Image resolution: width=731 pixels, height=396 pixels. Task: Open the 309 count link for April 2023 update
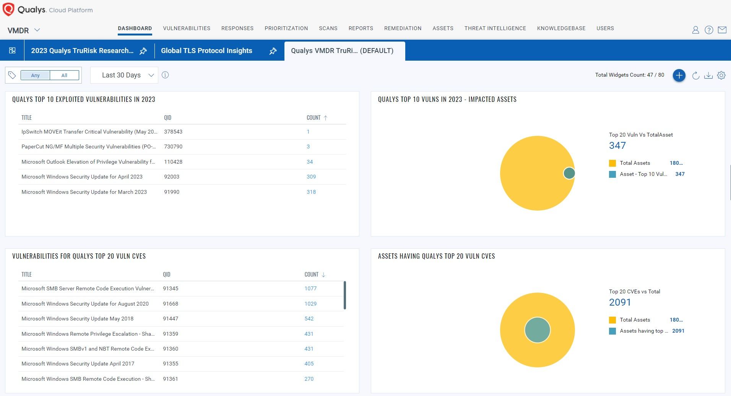click(x=311, y=177)
